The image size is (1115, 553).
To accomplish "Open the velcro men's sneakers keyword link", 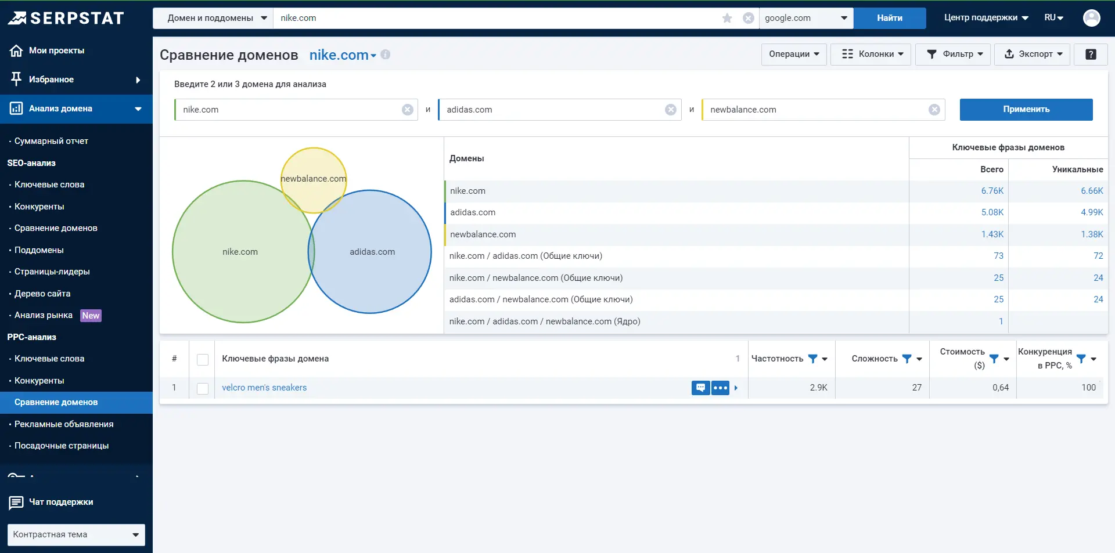I will [264, 388].
